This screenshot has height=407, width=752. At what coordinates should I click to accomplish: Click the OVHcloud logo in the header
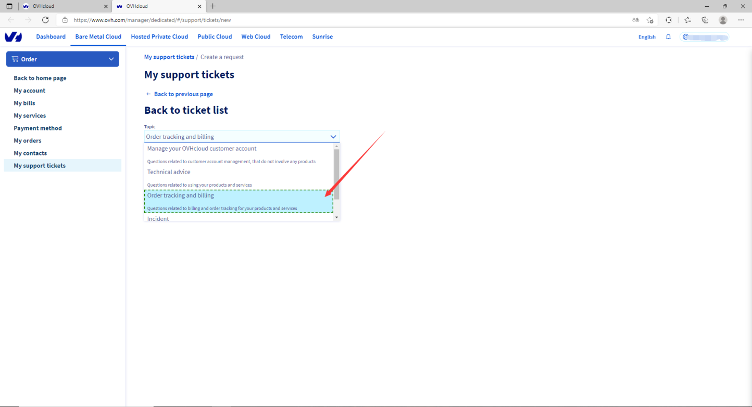[13, 37]
